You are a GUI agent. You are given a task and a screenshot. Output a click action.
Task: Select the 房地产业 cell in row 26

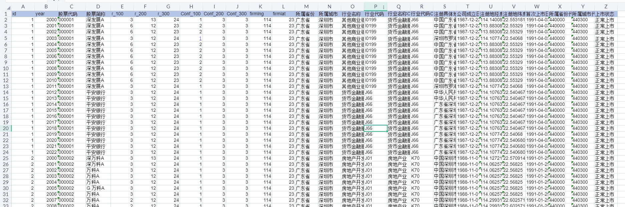tap(399, 164)
